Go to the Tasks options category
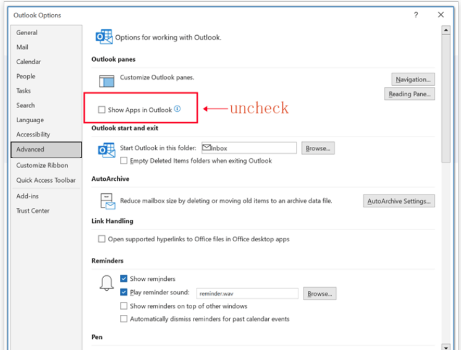The image size is (461, 350). [46, 91]
